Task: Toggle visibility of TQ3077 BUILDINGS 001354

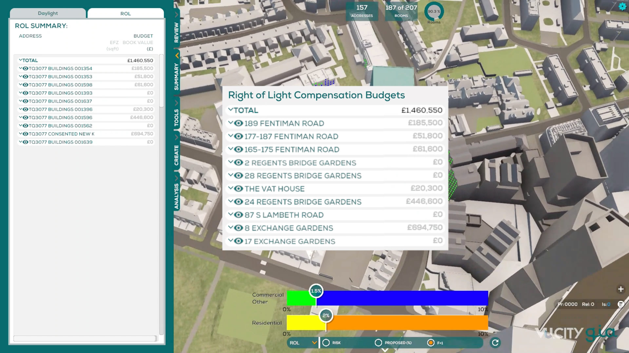Action: tap(26, 68)
